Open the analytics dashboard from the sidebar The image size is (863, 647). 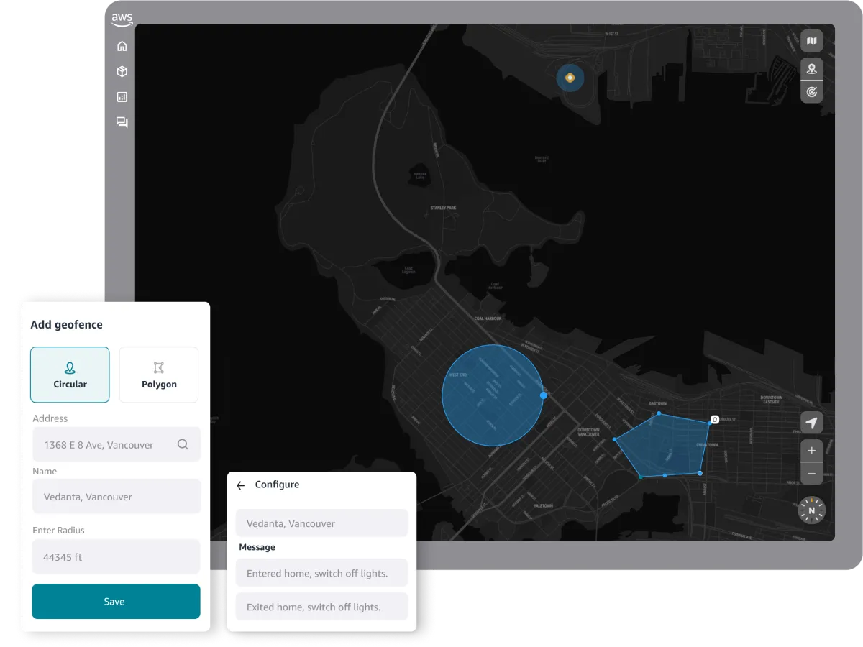122,96
